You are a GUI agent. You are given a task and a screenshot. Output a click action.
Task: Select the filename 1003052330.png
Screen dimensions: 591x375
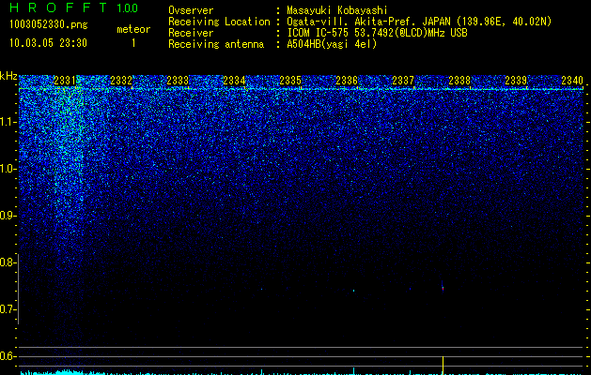coord(49,24)
